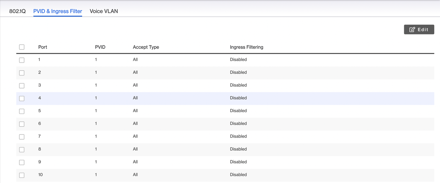Click the Edit button label

click(x=423, y=30)
